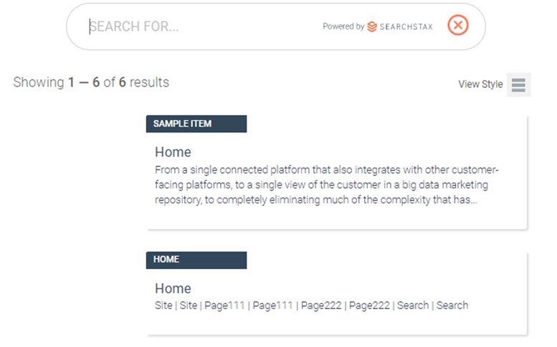Screen dimensions: 557x347
Task: Click the "Powered by" text
Action: click(x=343, y=26)
